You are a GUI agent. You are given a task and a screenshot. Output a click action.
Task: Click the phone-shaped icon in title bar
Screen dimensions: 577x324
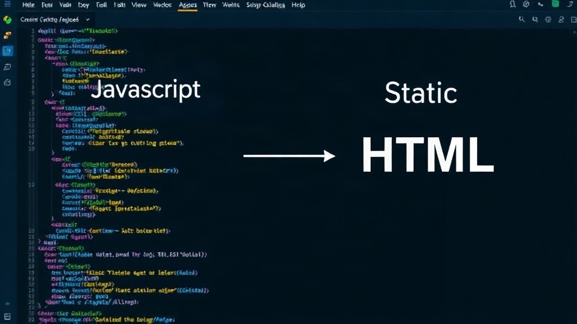click(540, 4)
